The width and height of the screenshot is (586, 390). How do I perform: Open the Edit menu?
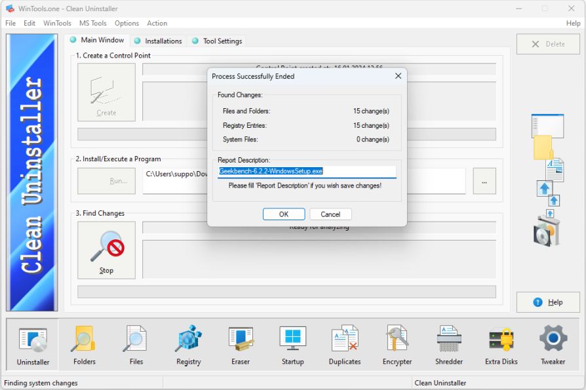tap(29, 23)
